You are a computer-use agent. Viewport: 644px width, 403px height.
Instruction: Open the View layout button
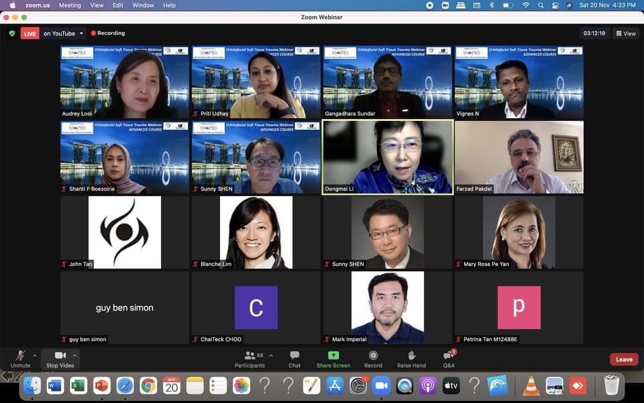click(x=625, y=33)
